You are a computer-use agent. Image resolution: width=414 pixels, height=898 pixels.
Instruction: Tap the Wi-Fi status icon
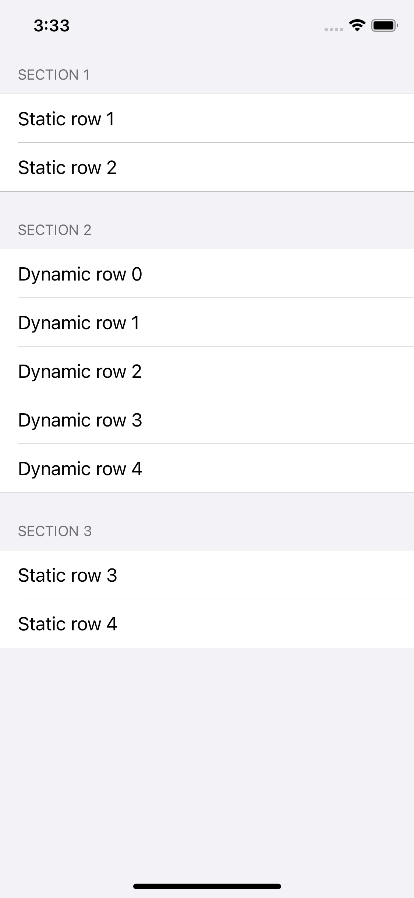[x=357, y=25]
